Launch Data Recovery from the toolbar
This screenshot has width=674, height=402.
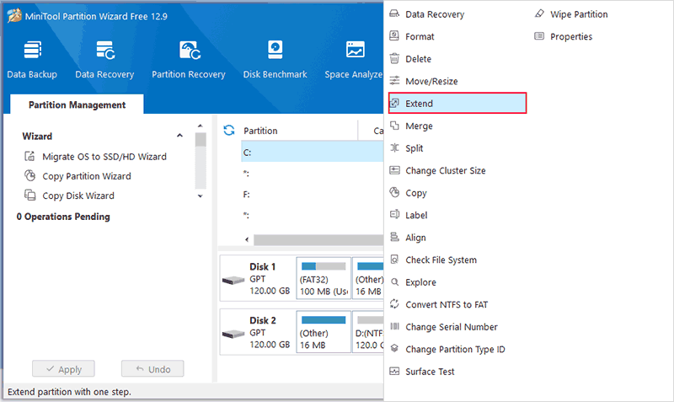(x=104, y=59)
